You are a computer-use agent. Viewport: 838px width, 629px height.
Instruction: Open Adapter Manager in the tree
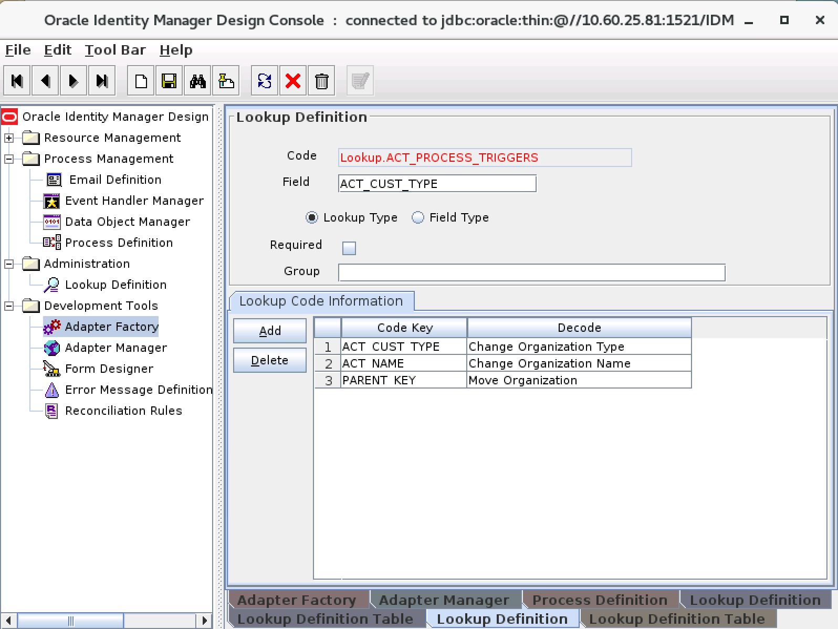(x=116, y=348)
